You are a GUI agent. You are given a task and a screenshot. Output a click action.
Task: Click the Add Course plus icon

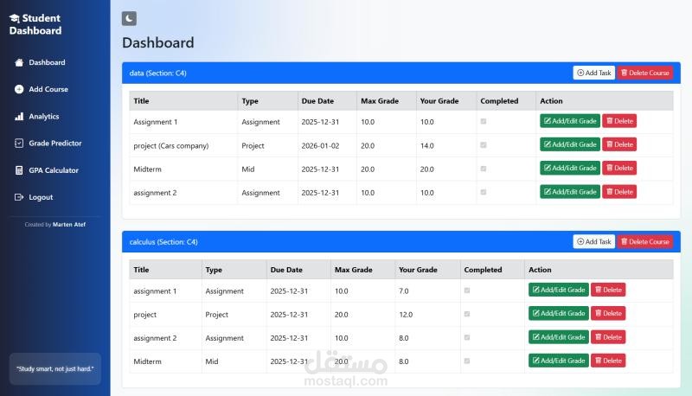[19, 89]
